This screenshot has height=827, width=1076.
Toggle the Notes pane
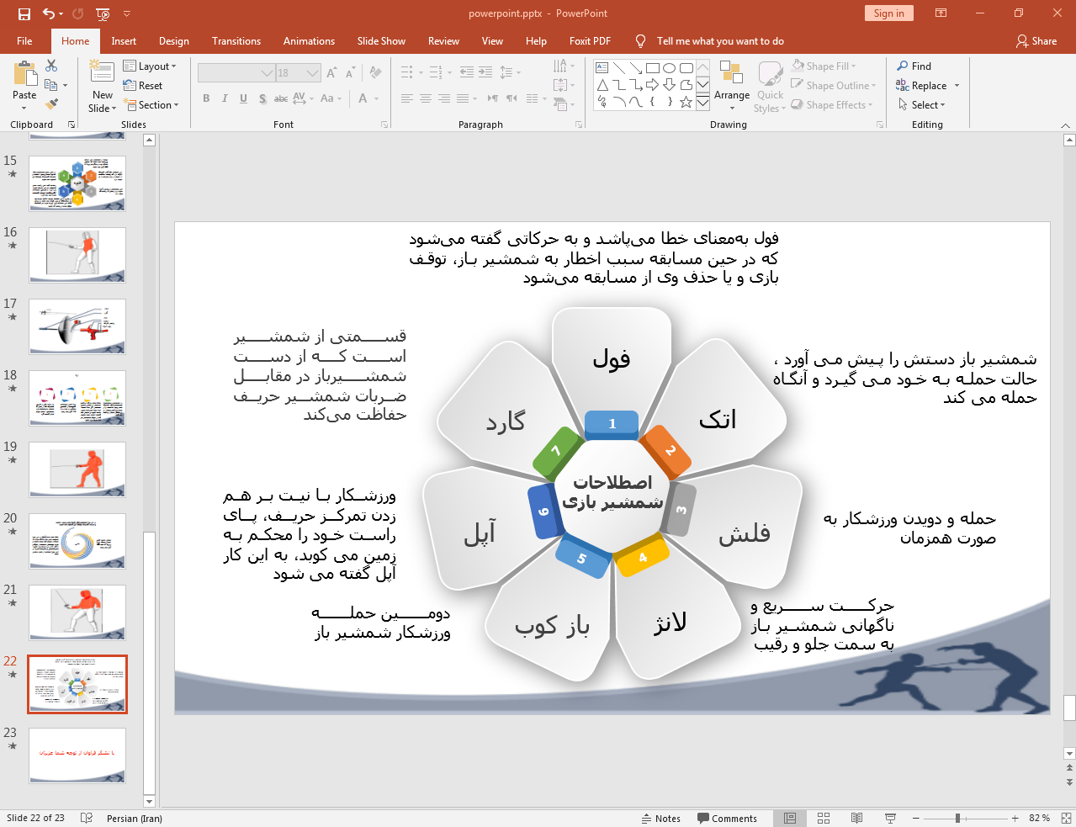[x=661, y=819]
